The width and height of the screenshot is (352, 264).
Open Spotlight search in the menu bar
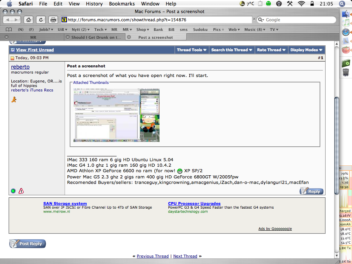(x=342, y=3)
